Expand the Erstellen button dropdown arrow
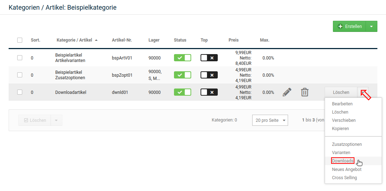The width and height of the screenshot is (386, 191). tap(371, 26)
